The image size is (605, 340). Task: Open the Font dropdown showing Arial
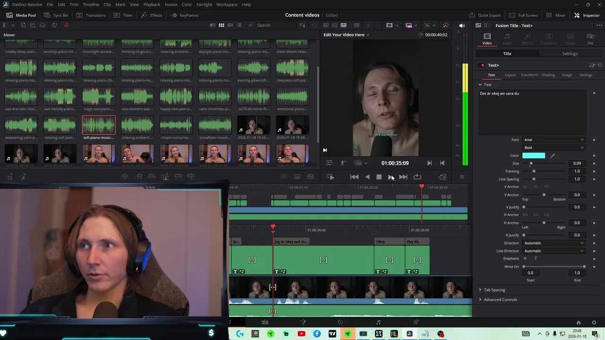[553, 140]
